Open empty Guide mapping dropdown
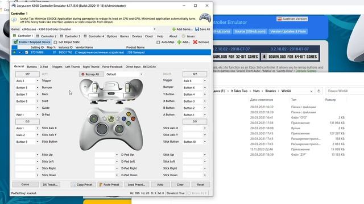The width and height of the screenshot is (364, 204). click(x=38, y=108)
